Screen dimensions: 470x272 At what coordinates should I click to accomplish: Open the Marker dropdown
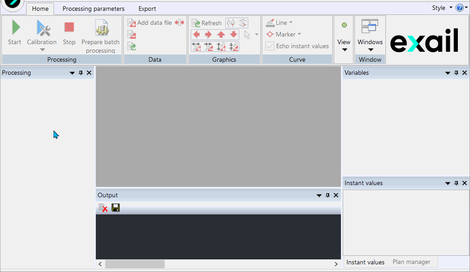299,34
